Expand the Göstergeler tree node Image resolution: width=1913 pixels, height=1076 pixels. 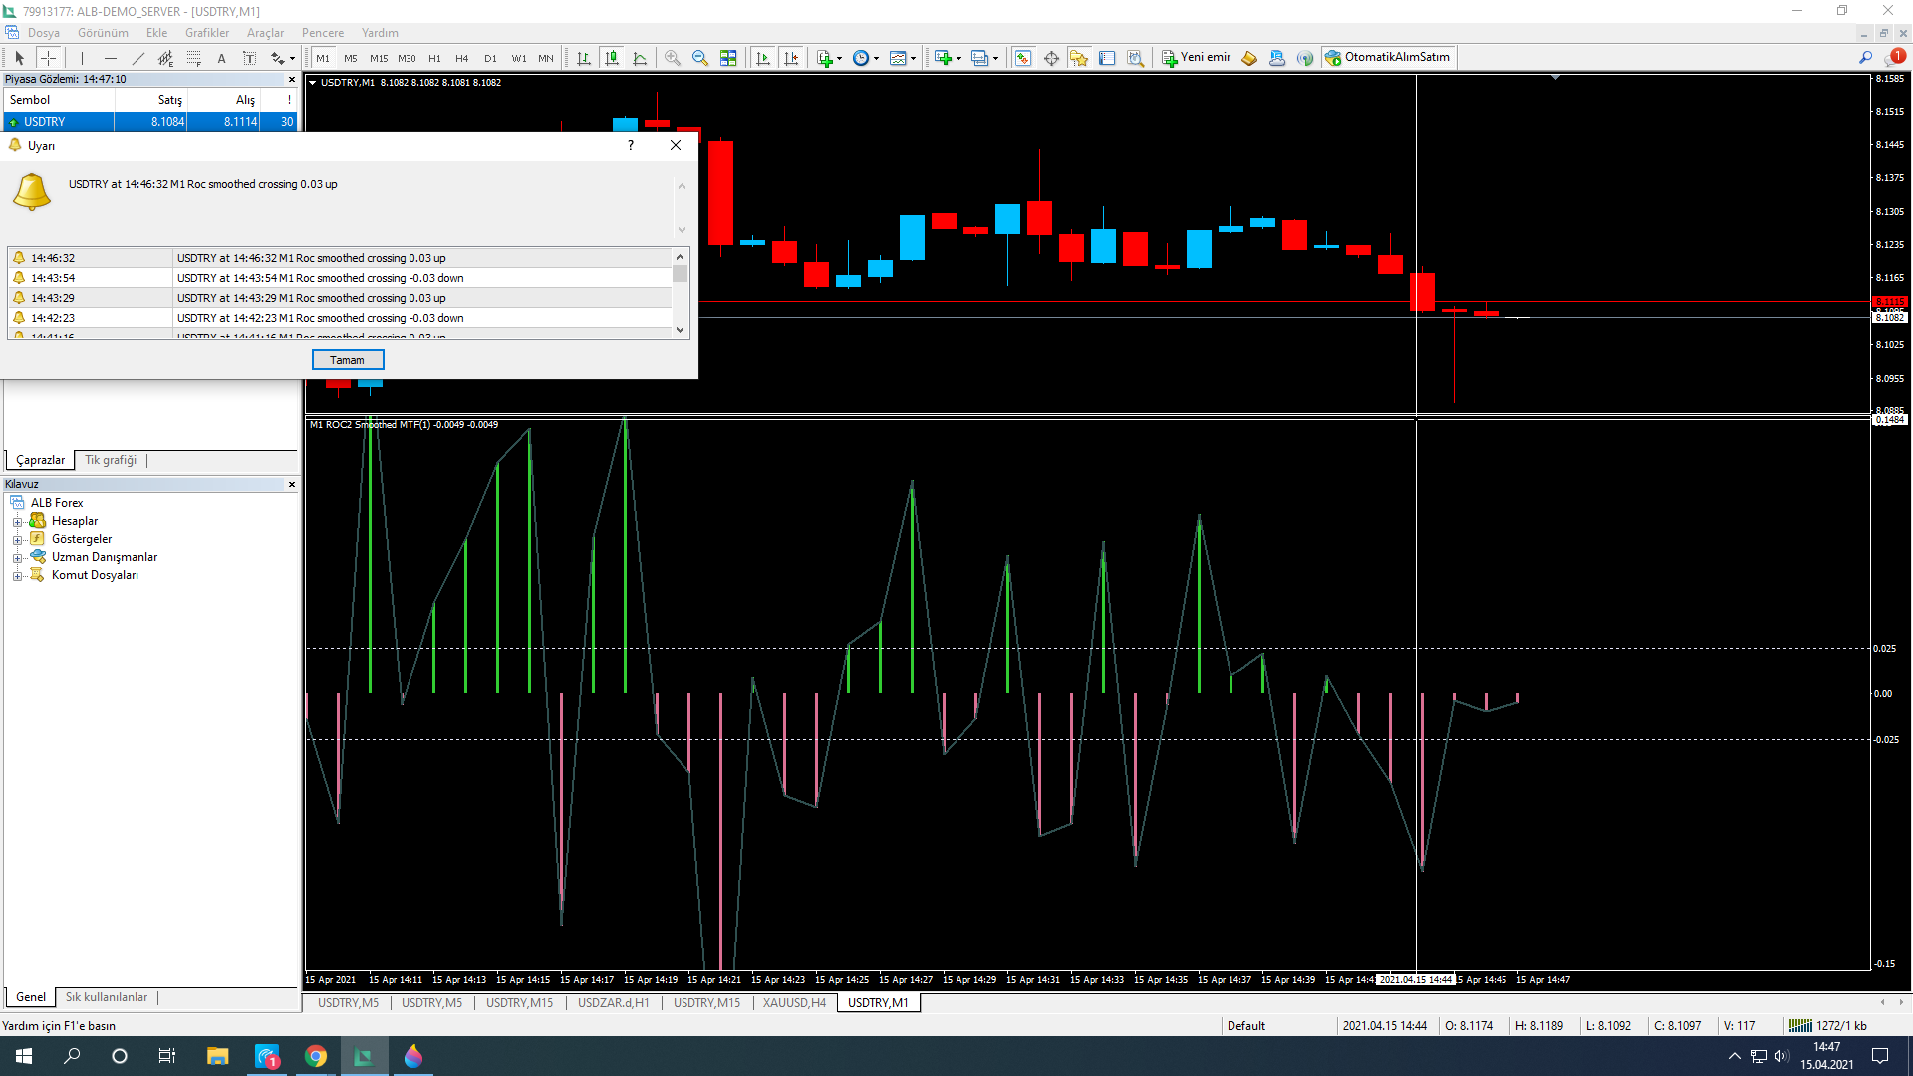point(17,540)
